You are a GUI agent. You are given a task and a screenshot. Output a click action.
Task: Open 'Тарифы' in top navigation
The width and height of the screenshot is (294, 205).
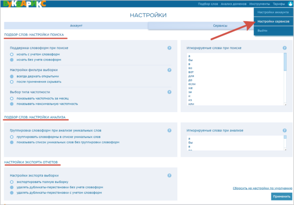coord(279,4)
